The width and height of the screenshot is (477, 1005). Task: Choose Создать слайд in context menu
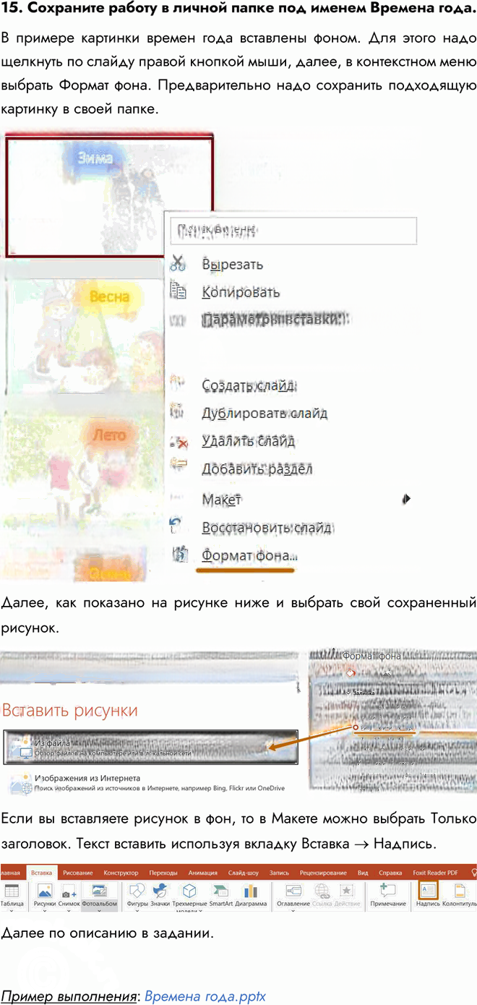(249, 385)
